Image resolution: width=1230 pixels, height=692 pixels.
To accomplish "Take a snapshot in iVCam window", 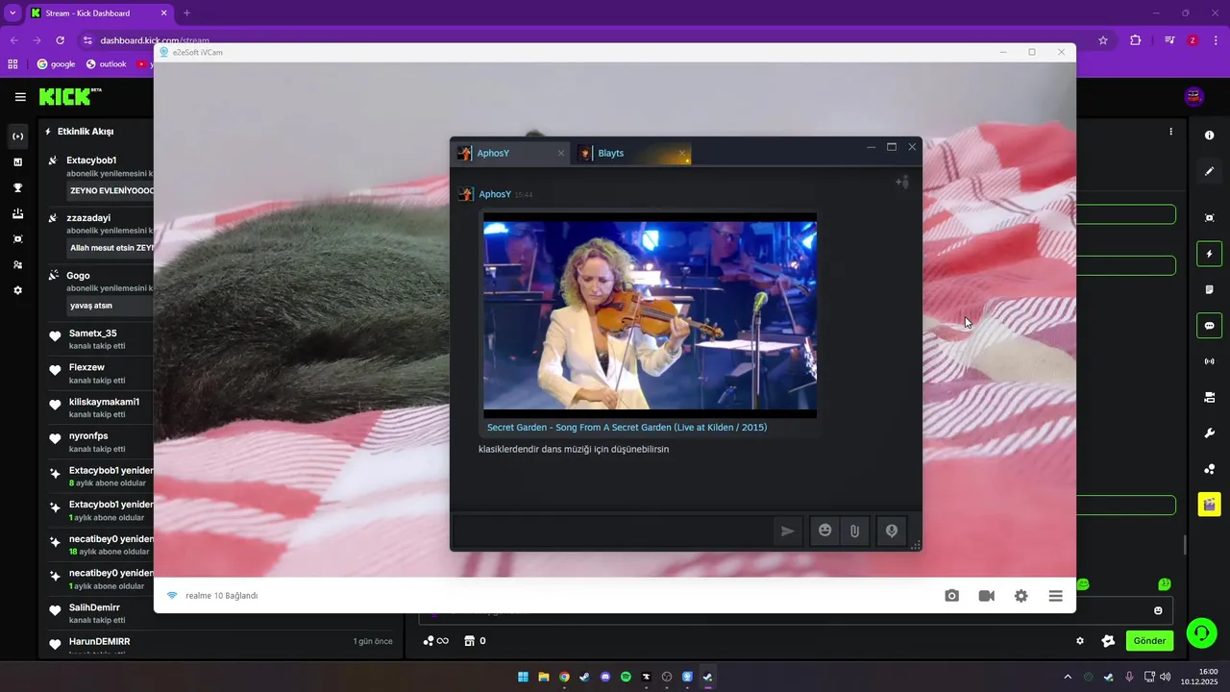I will point(951,596).
